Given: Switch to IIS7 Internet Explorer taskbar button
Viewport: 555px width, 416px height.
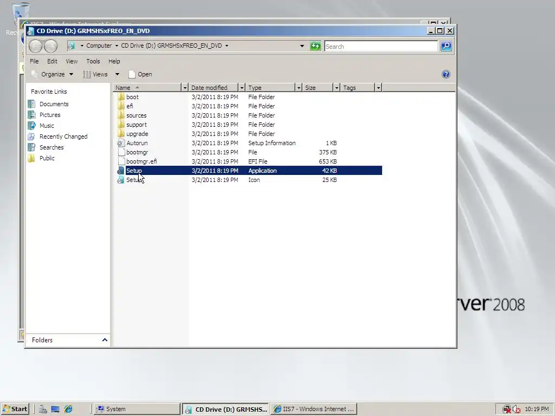Looking at the screenshot, I should pyautogui.click(x=314, y=409).
